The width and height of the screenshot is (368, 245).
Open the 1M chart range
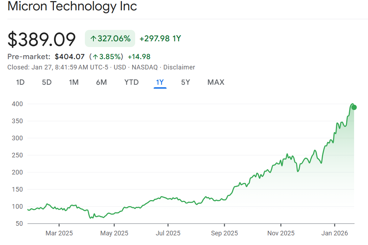tap(74, 82)
